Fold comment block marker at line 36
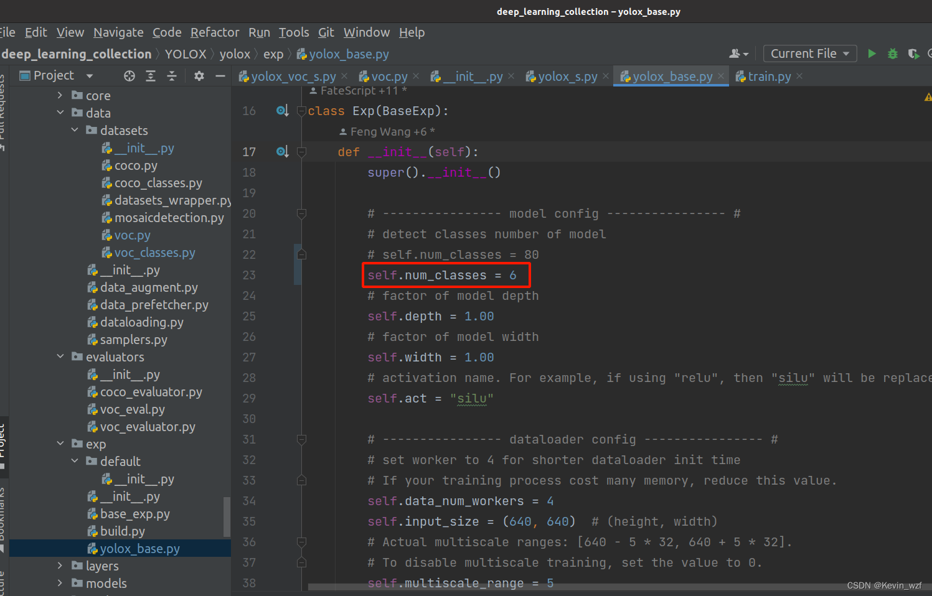Image resolution: width=932 pixels, height=596 pixels. (302, 542)
